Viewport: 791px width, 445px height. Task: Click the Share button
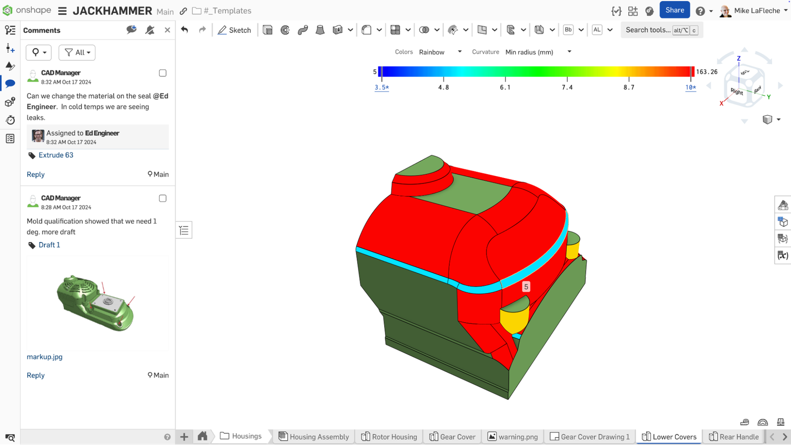pyautogui.click(x=674, y=10)
